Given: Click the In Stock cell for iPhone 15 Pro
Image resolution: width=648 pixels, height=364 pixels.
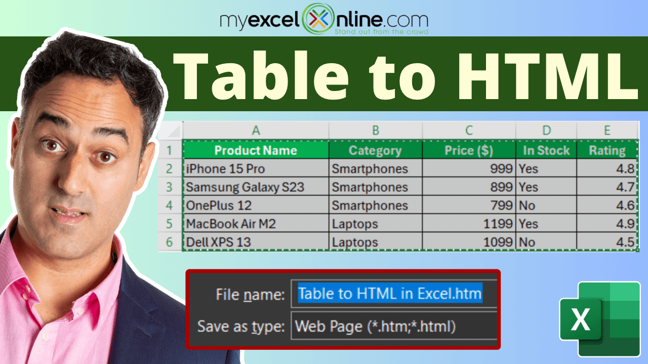Looking at the screenshot, I should pyautogui.click(x=546, y=168).
